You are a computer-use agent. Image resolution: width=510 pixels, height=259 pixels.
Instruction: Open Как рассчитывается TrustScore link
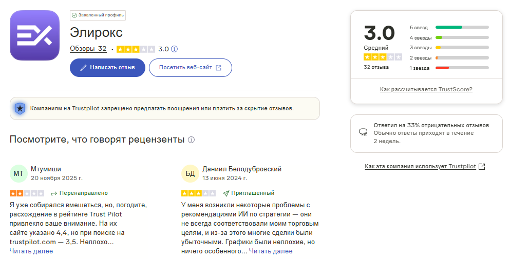click(x=426, y=89)
